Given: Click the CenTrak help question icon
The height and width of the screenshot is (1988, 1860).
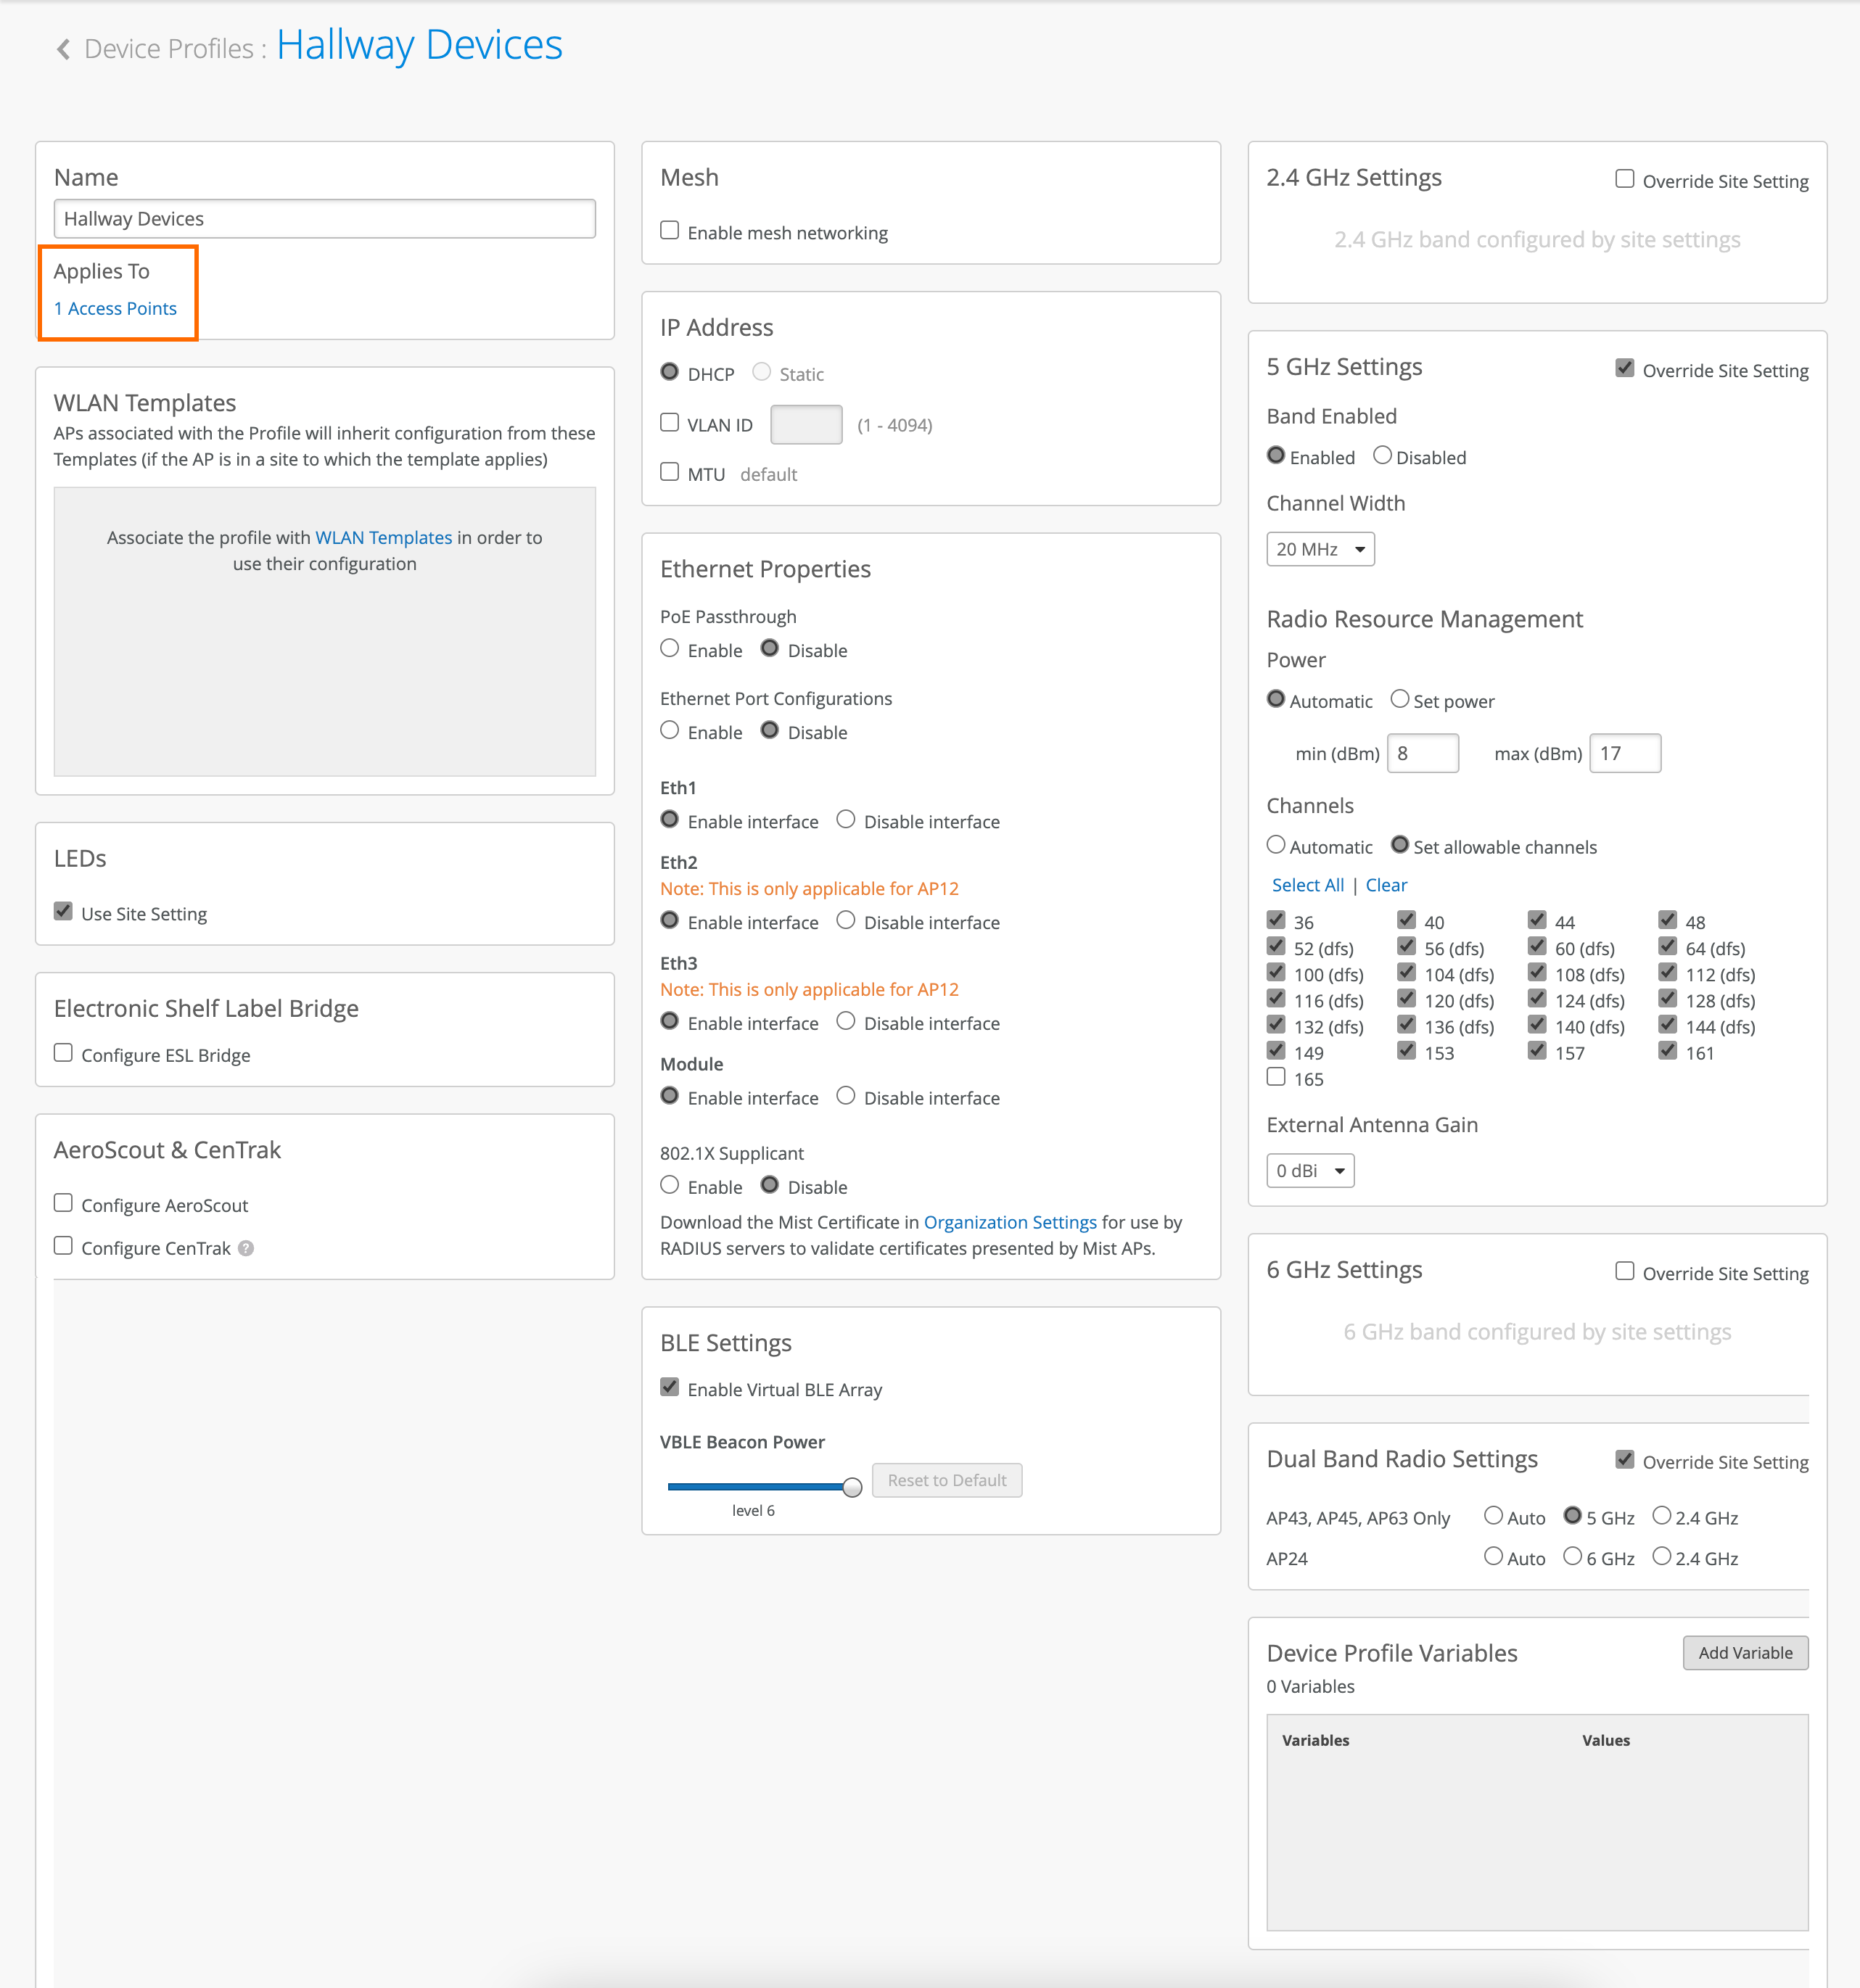Looking at the screenshot, I should click(246, 1248).
